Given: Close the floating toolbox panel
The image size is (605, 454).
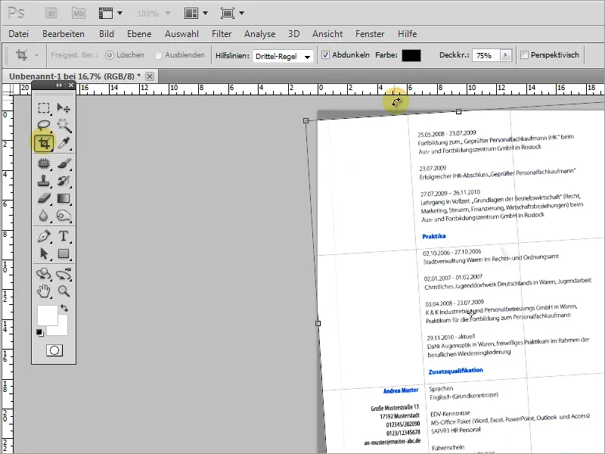Looking at the screenshot, I should 71,86.
